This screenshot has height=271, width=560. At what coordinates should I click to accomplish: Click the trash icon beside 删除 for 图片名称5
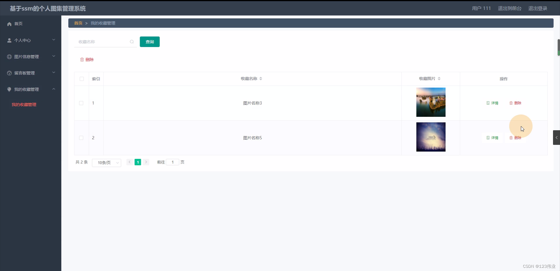point(510,138)
